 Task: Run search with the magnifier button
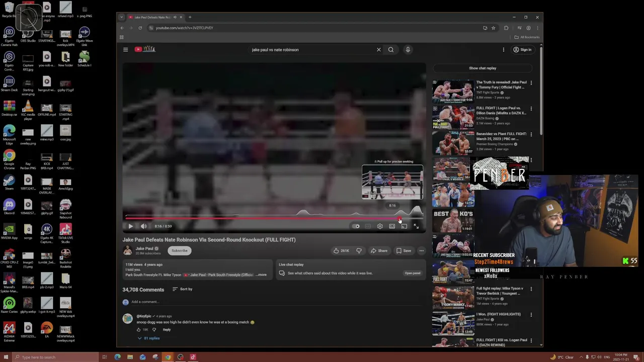(391, 50)
